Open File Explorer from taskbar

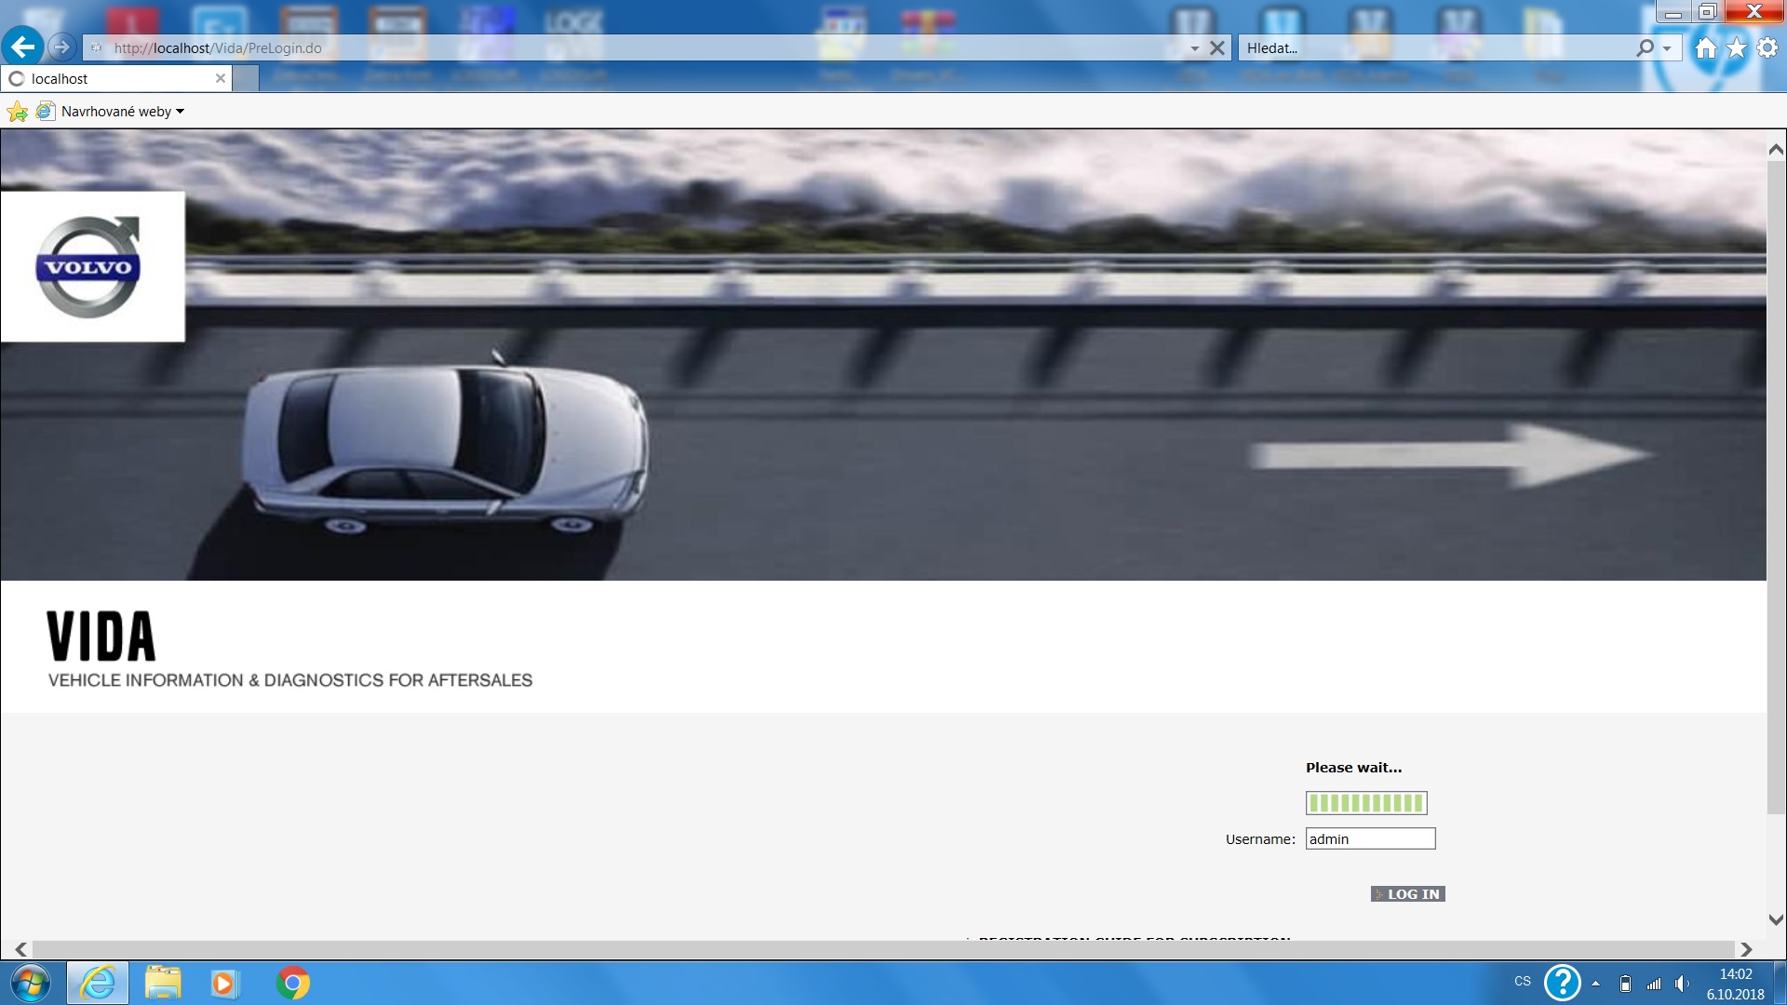(x=163, y=983)
